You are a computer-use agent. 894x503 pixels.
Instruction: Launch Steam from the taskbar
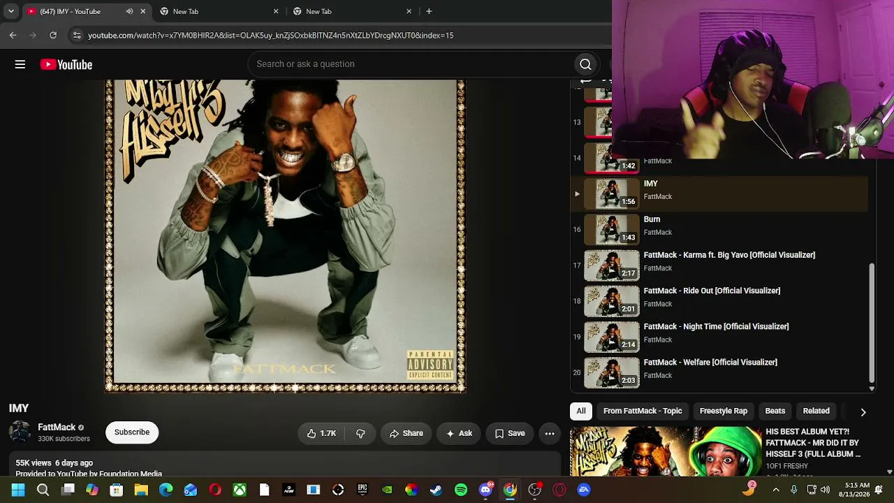[x=437, y=490]
